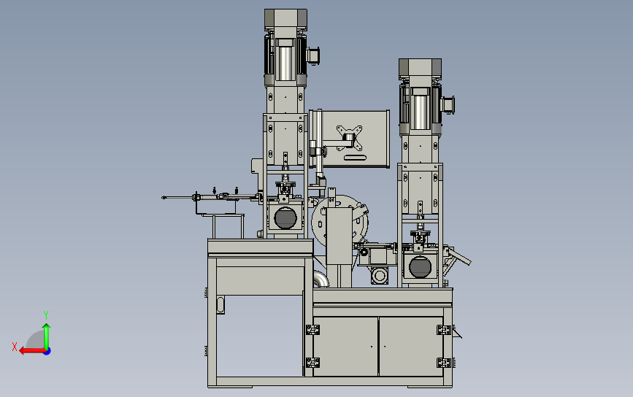Screen dimensions: 633x397
Task: Click the red X axis arrow of the triad
Action: click(32, 351)
